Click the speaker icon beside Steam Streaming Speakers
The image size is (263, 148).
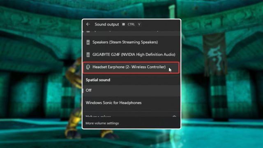(88, 42)
